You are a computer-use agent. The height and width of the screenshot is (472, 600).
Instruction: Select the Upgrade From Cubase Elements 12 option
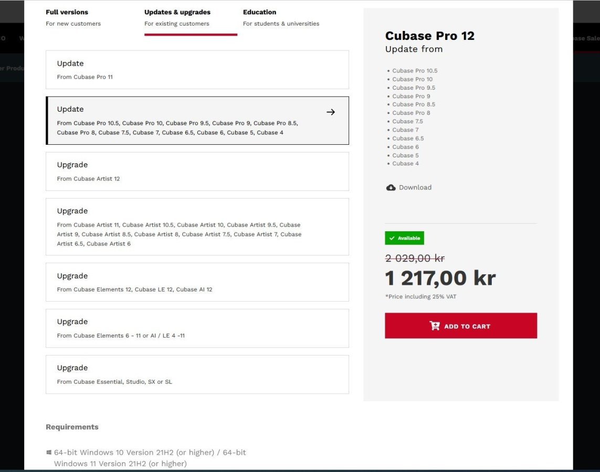point(197,282)
